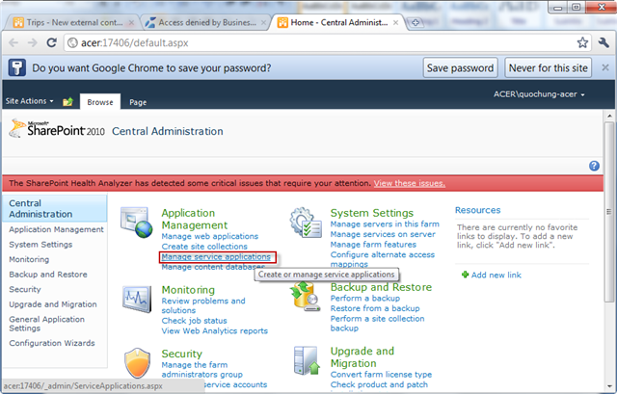Click the Never for this site button
This screenshot has height=394, width=617.
pyautogui.click(x=549, y=68)
